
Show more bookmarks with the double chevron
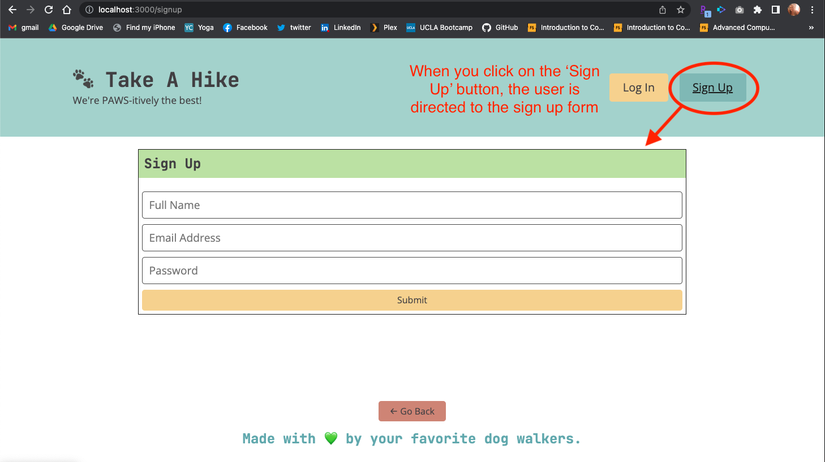[x=811, y=28]
